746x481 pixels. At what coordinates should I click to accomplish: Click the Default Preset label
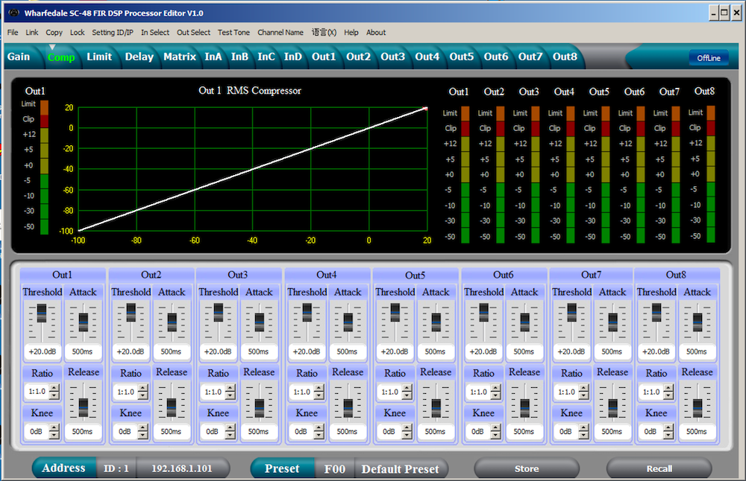[402, 469]
